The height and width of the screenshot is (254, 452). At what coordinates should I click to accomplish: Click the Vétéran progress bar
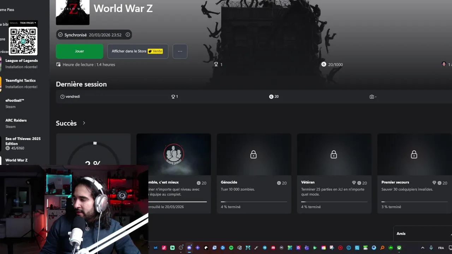(x=334, y=202)
